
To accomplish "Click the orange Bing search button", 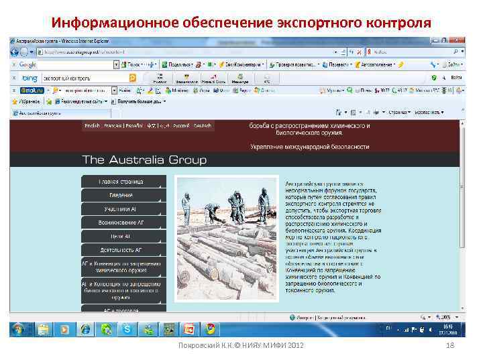I will tap(133, 78).
